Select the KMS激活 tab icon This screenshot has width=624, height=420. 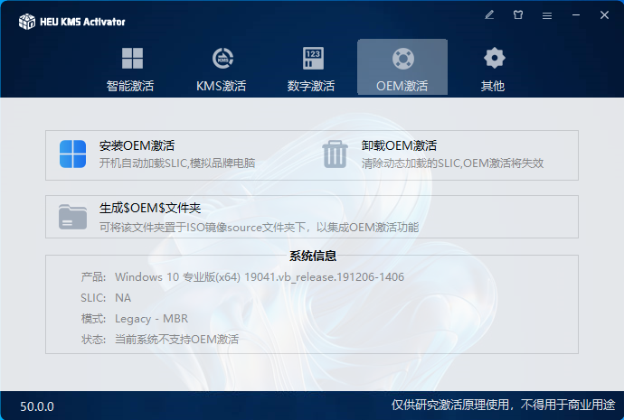[222, 60]
